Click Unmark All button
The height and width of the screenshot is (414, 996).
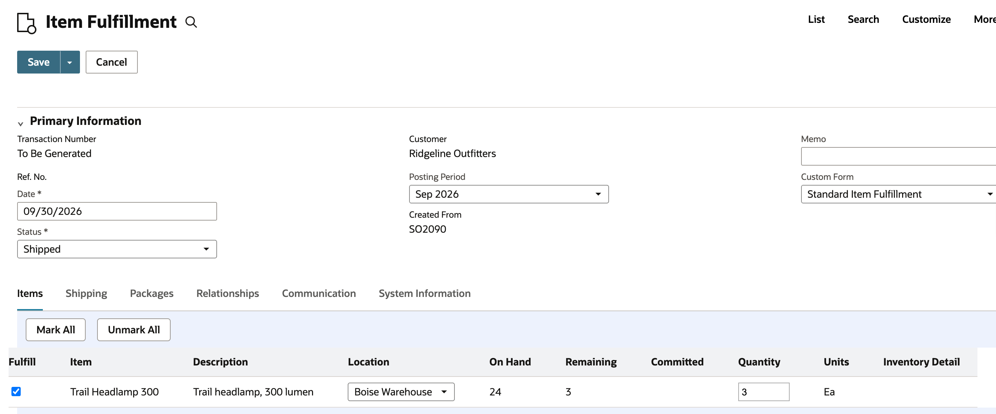pyautogui.click(x=134, y=330)
